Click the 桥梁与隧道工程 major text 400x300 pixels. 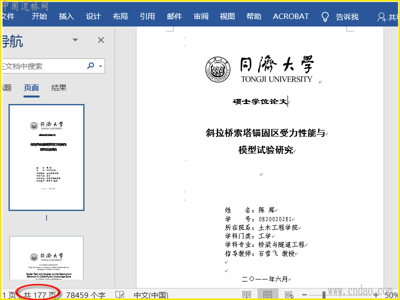click(281, 244)
